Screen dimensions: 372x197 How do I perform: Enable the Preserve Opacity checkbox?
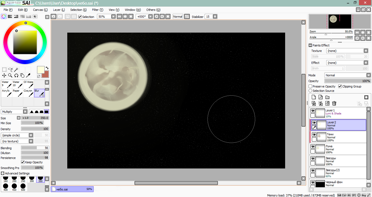click(310, 86)
